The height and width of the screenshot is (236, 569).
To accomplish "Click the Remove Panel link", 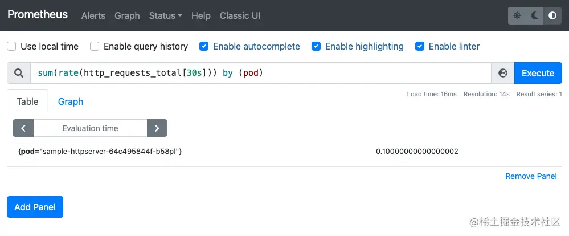I will coord(531,176).
